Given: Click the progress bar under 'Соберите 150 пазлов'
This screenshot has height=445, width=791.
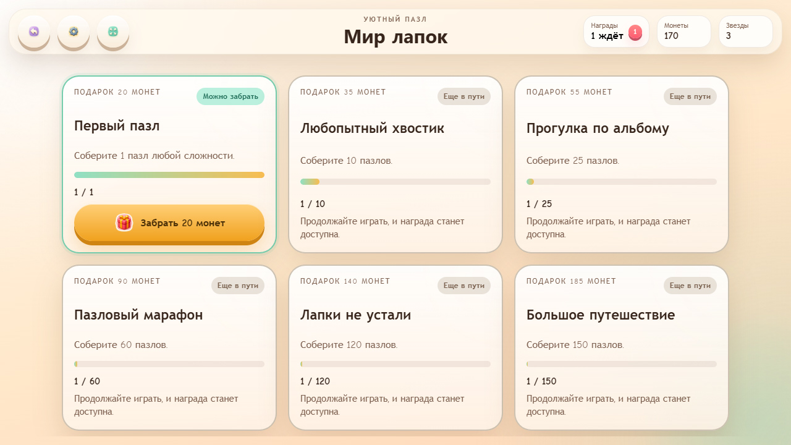Looking at the screenshot, I should click(622, 364).
